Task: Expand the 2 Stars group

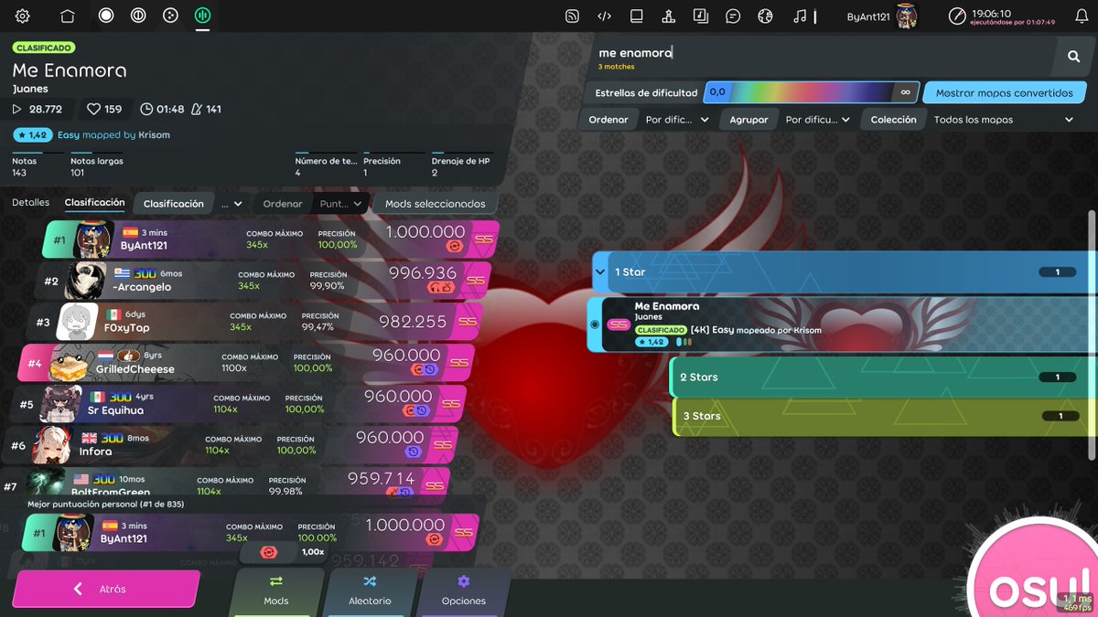Action: (883, 377)
